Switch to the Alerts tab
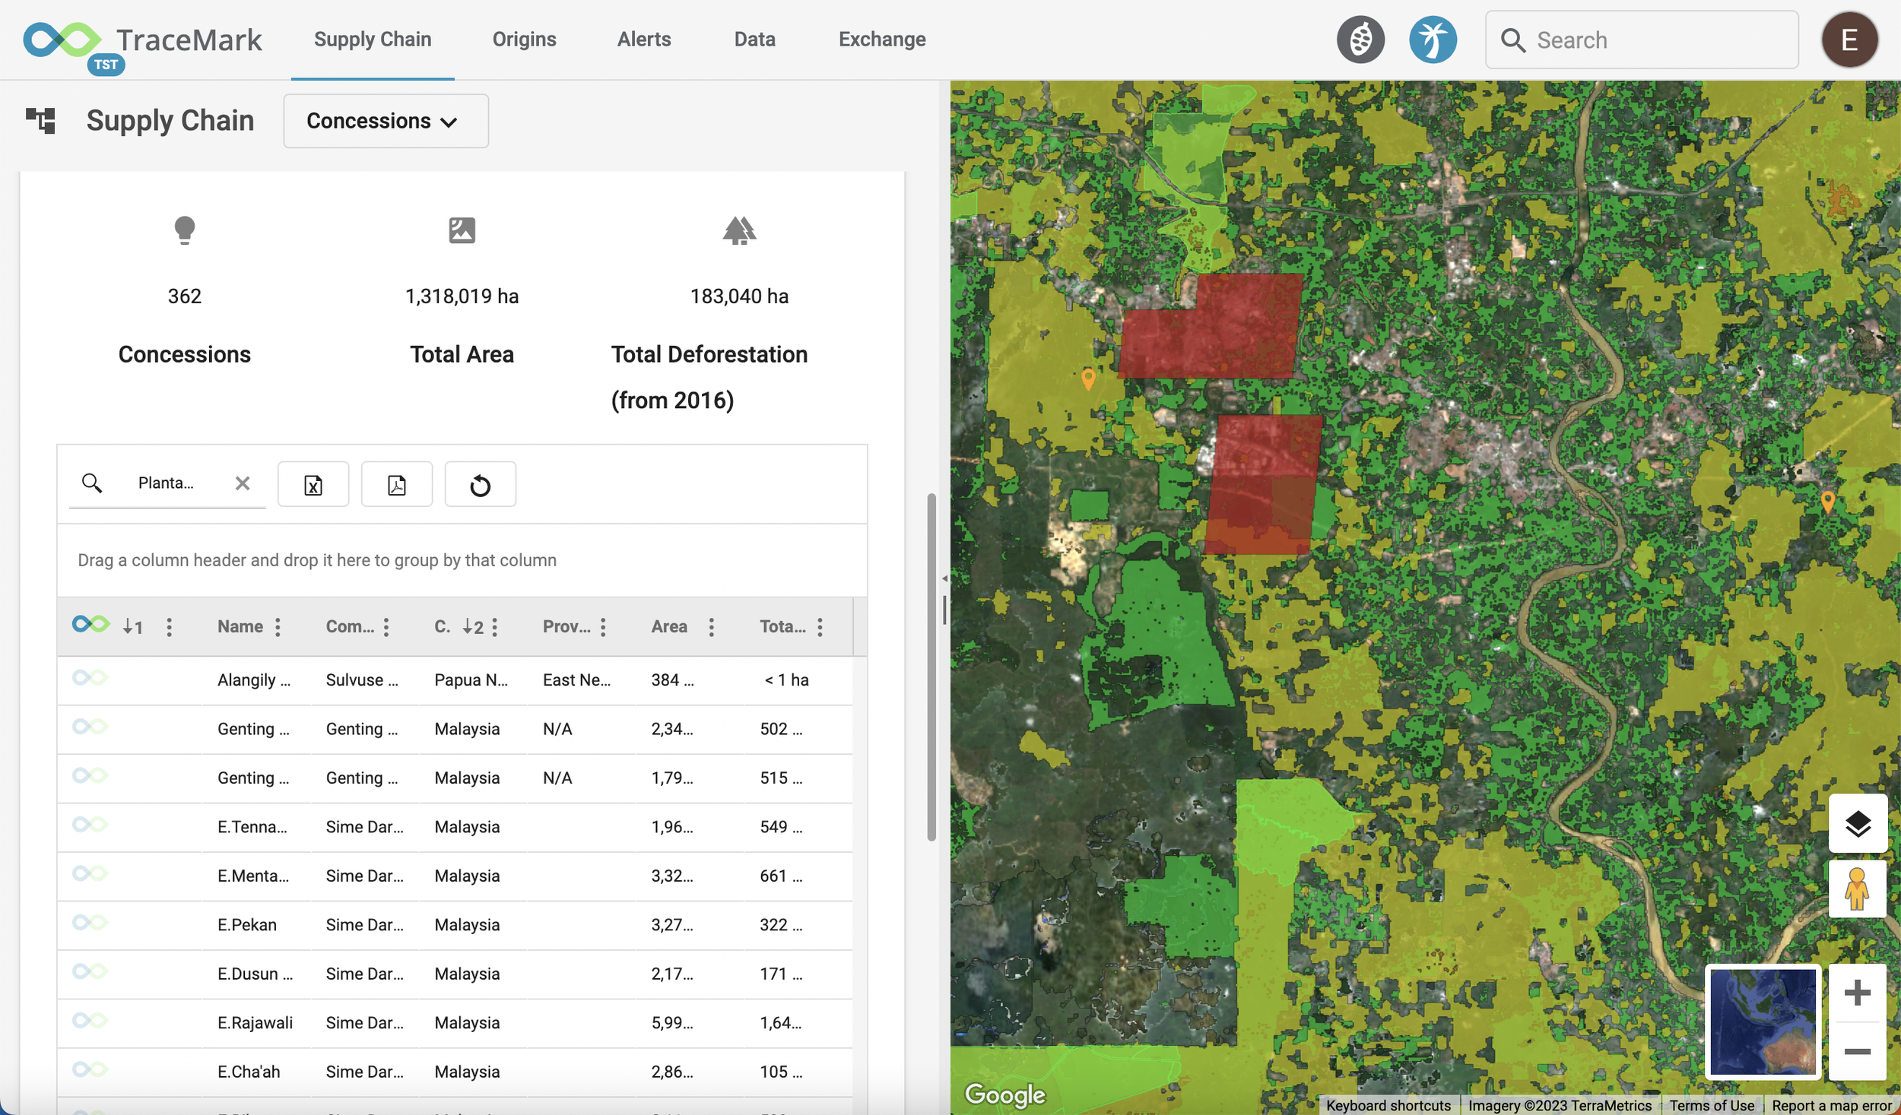Viewport: 1901px width, 1115px height. pos(643,40)
